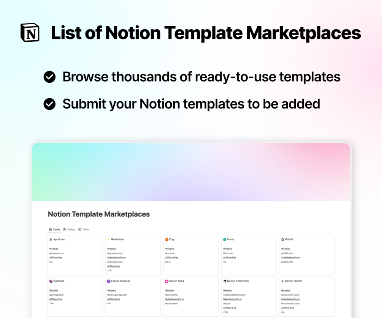Click the "Notion Template Marketplaces" page title
Viewport: 382px width, 318px height.
99,214
